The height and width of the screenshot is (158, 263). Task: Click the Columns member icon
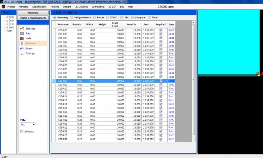click(x=22, y=43)
